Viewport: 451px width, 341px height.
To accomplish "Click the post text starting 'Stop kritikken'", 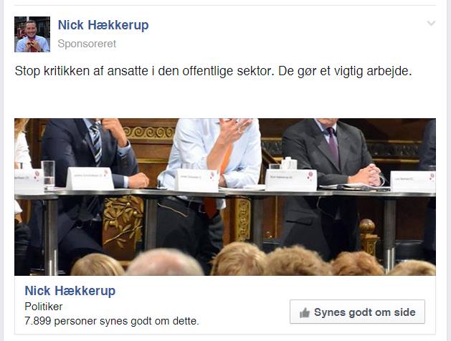I will click(214, 71).
